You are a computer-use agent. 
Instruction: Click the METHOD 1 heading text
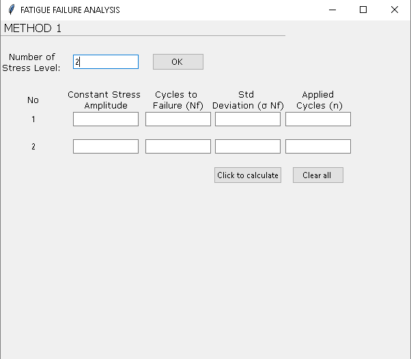point(33,28)
